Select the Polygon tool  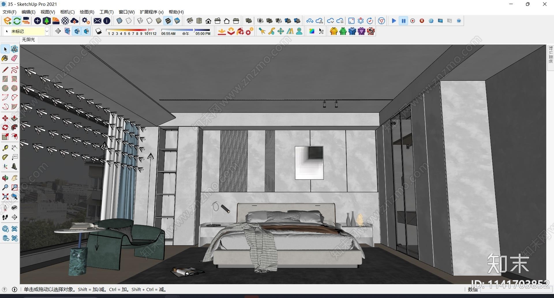tap(14, 88)
